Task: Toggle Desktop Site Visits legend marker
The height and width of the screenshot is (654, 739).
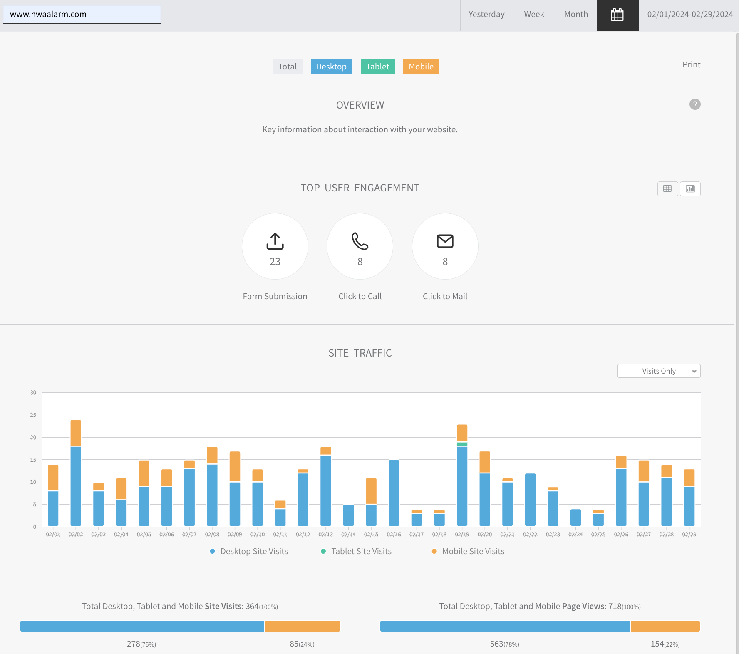Action: click(x=213, y=551)
